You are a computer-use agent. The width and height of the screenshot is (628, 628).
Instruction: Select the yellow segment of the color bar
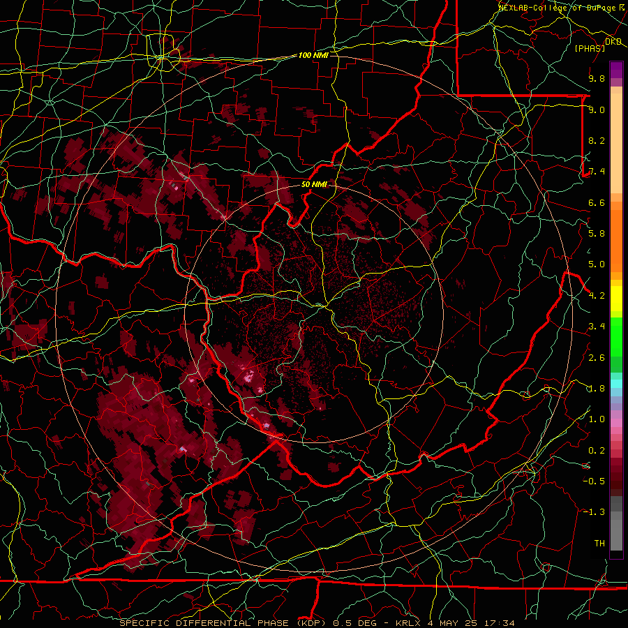[x=616, y=299]
